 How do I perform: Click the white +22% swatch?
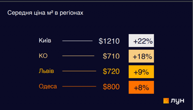coord(141,41)
